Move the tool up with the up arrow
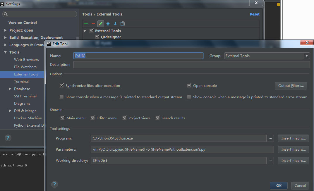The image size is (314, 191). pyautogui.click(x=108, y=24)
